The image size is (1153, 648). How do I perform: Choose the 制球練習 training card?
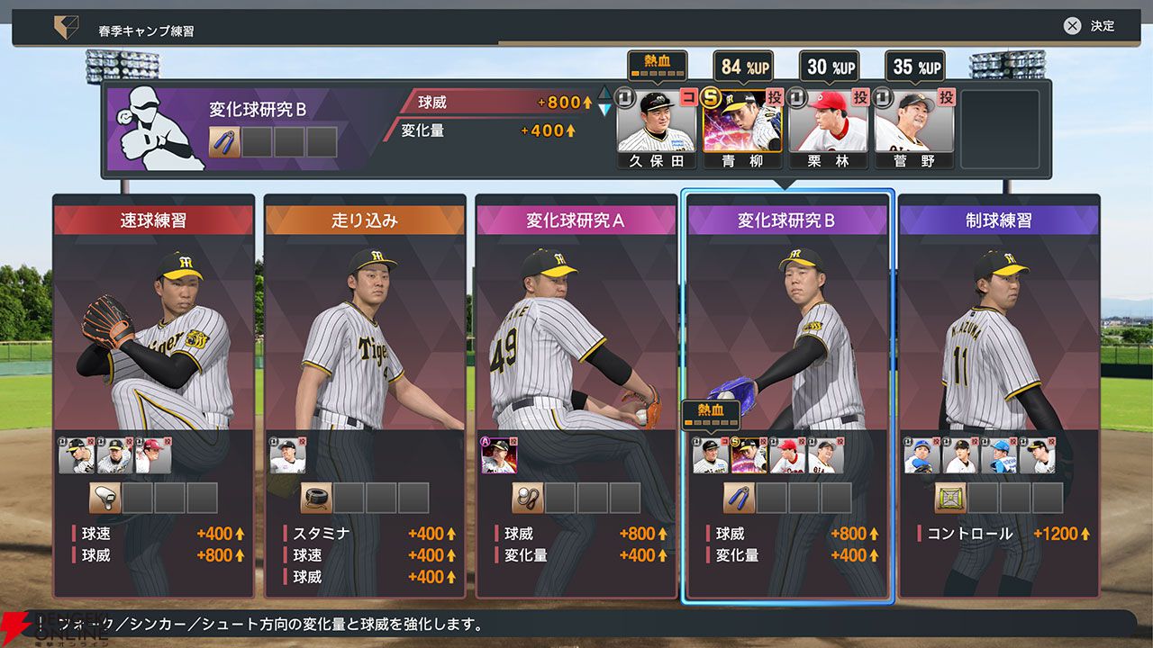tap(999, 396)
